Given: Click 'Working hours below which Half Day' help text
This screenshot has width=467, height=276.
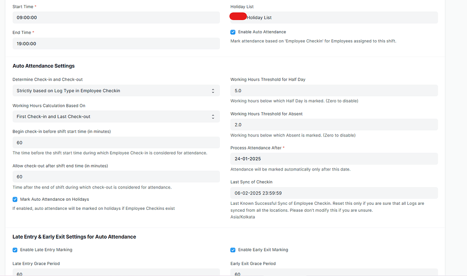Looking at the screenshot, I should point(294,101).
